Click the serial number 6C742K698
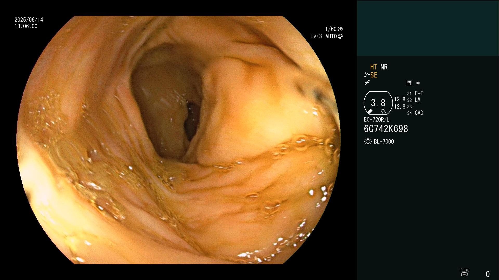The image size is (499, 280). 386,129
